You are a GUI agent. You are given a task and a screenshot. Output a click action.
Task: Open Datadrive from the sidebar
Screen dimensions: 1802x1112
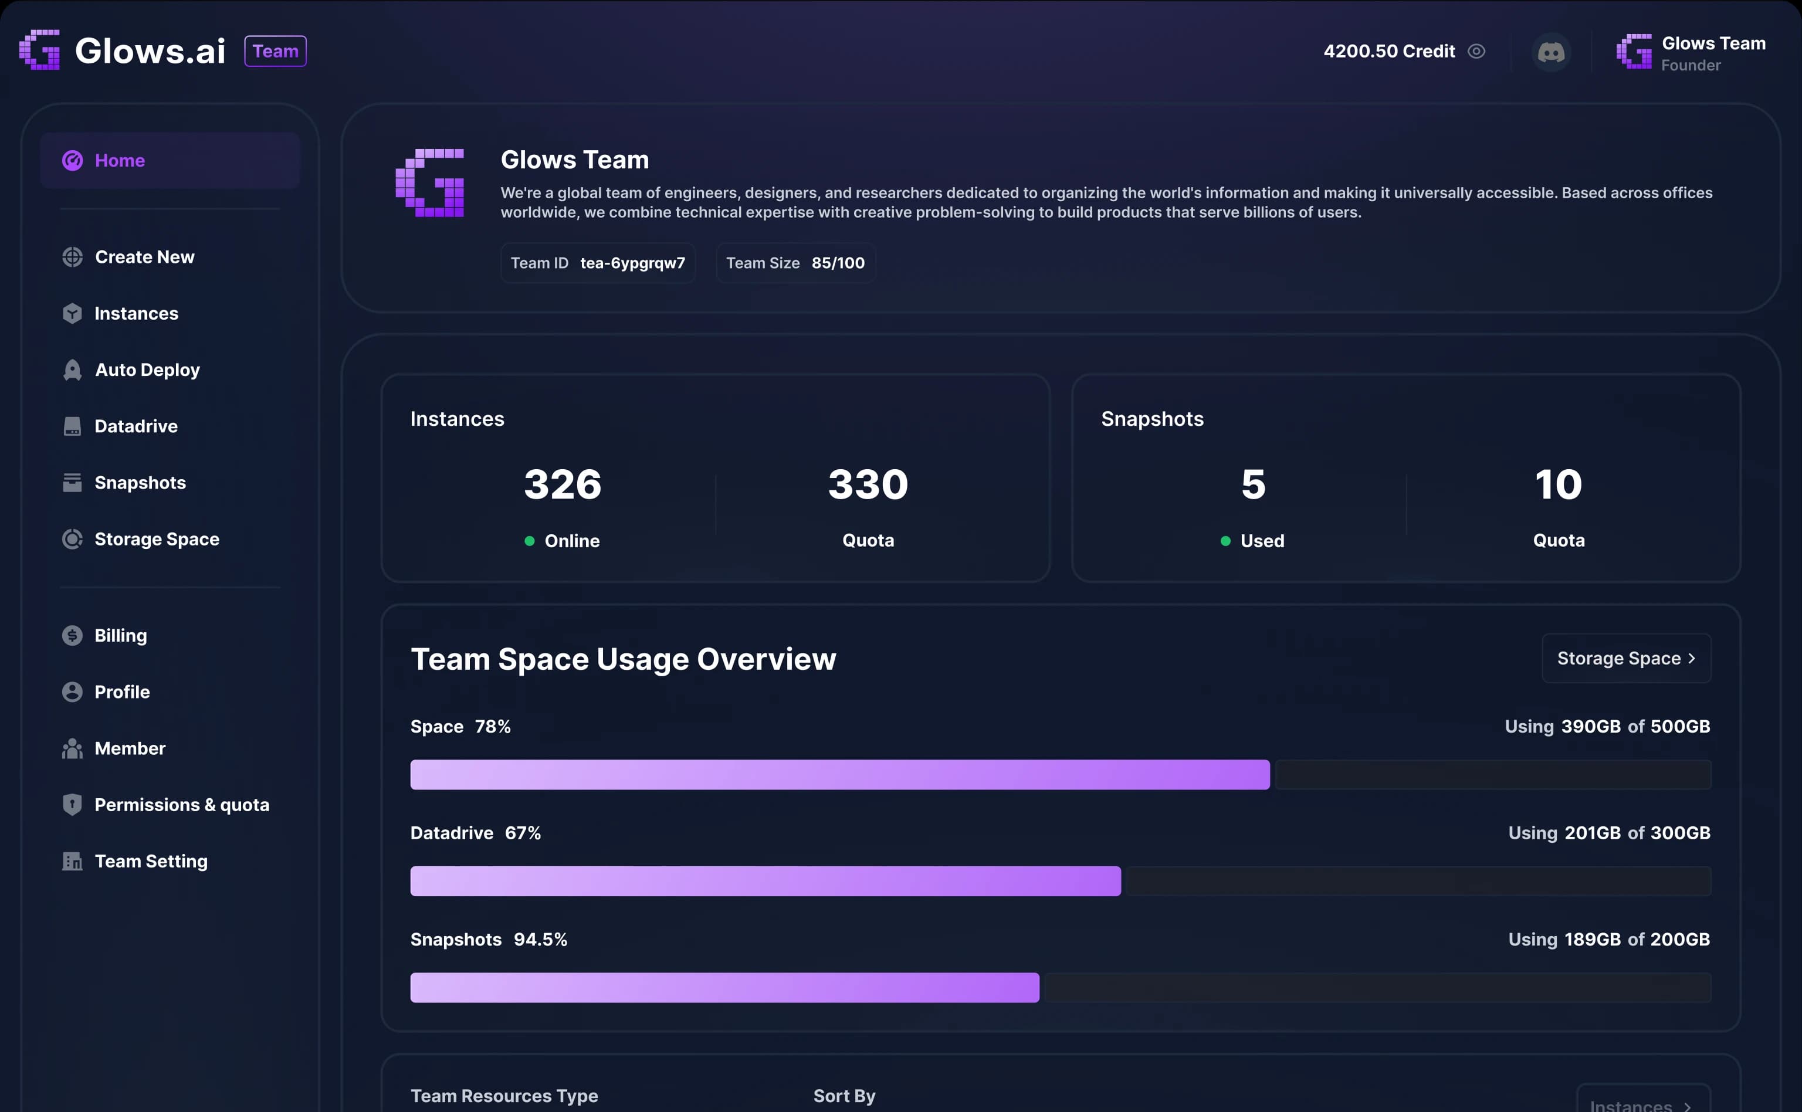pyautogui.click(x=170, y=426)
